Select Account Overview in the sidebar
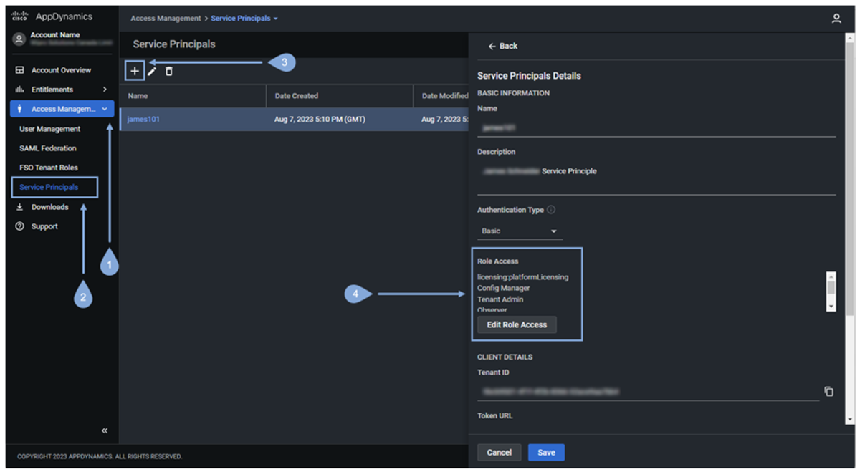The height and width of the screenshot is (472, 860). pyautogui.click(x=60, y=70)
